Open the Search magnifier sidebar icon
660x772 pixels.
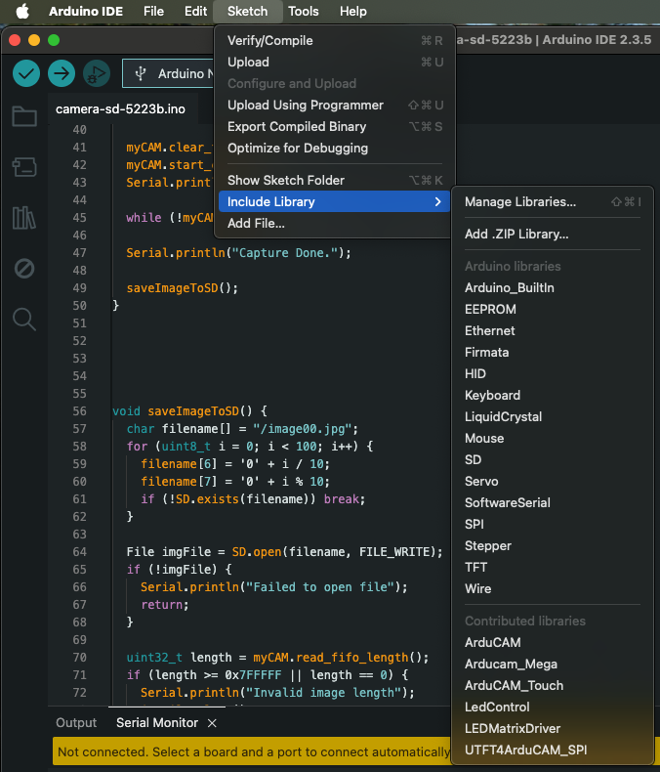(24, 319)
